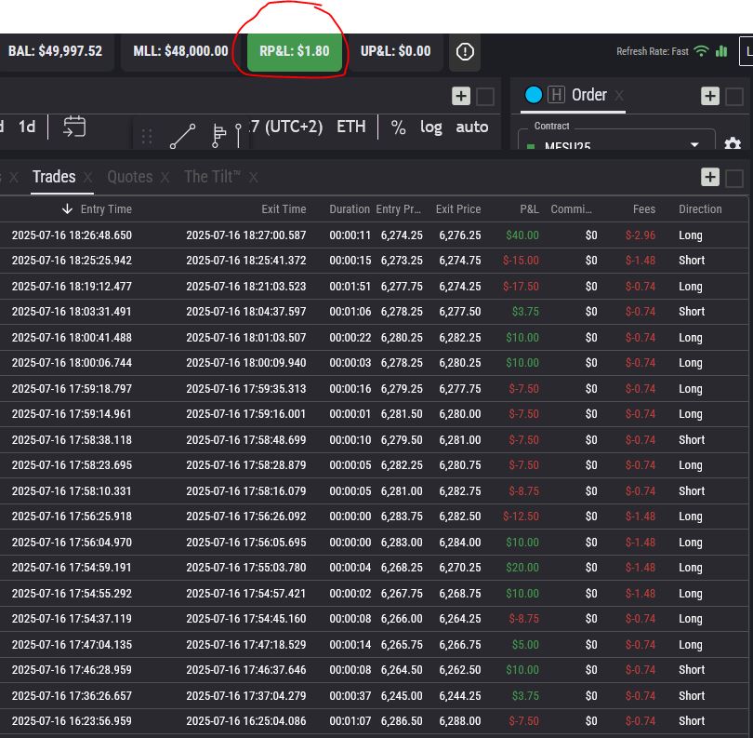Click the RP&L $1.80 button
753x738 pixels.
[294, 51]
